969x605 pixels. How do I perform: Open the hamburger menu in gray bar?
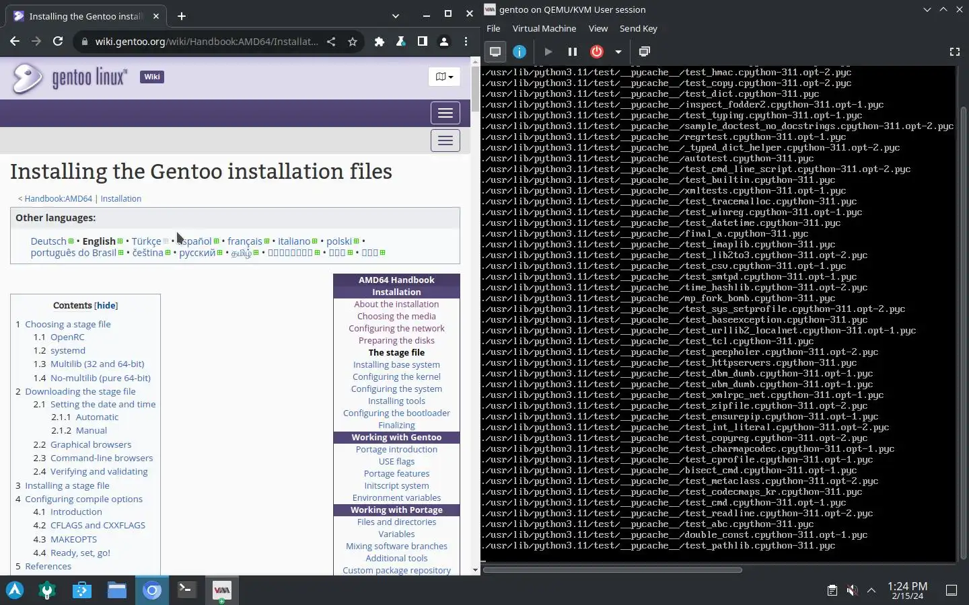pyautogui.click(x=445, y=140)
